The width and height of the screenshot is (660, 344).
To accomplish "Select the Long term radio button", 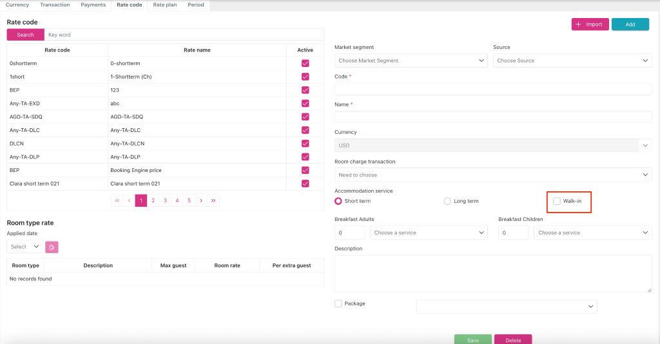I will (448, 201).
